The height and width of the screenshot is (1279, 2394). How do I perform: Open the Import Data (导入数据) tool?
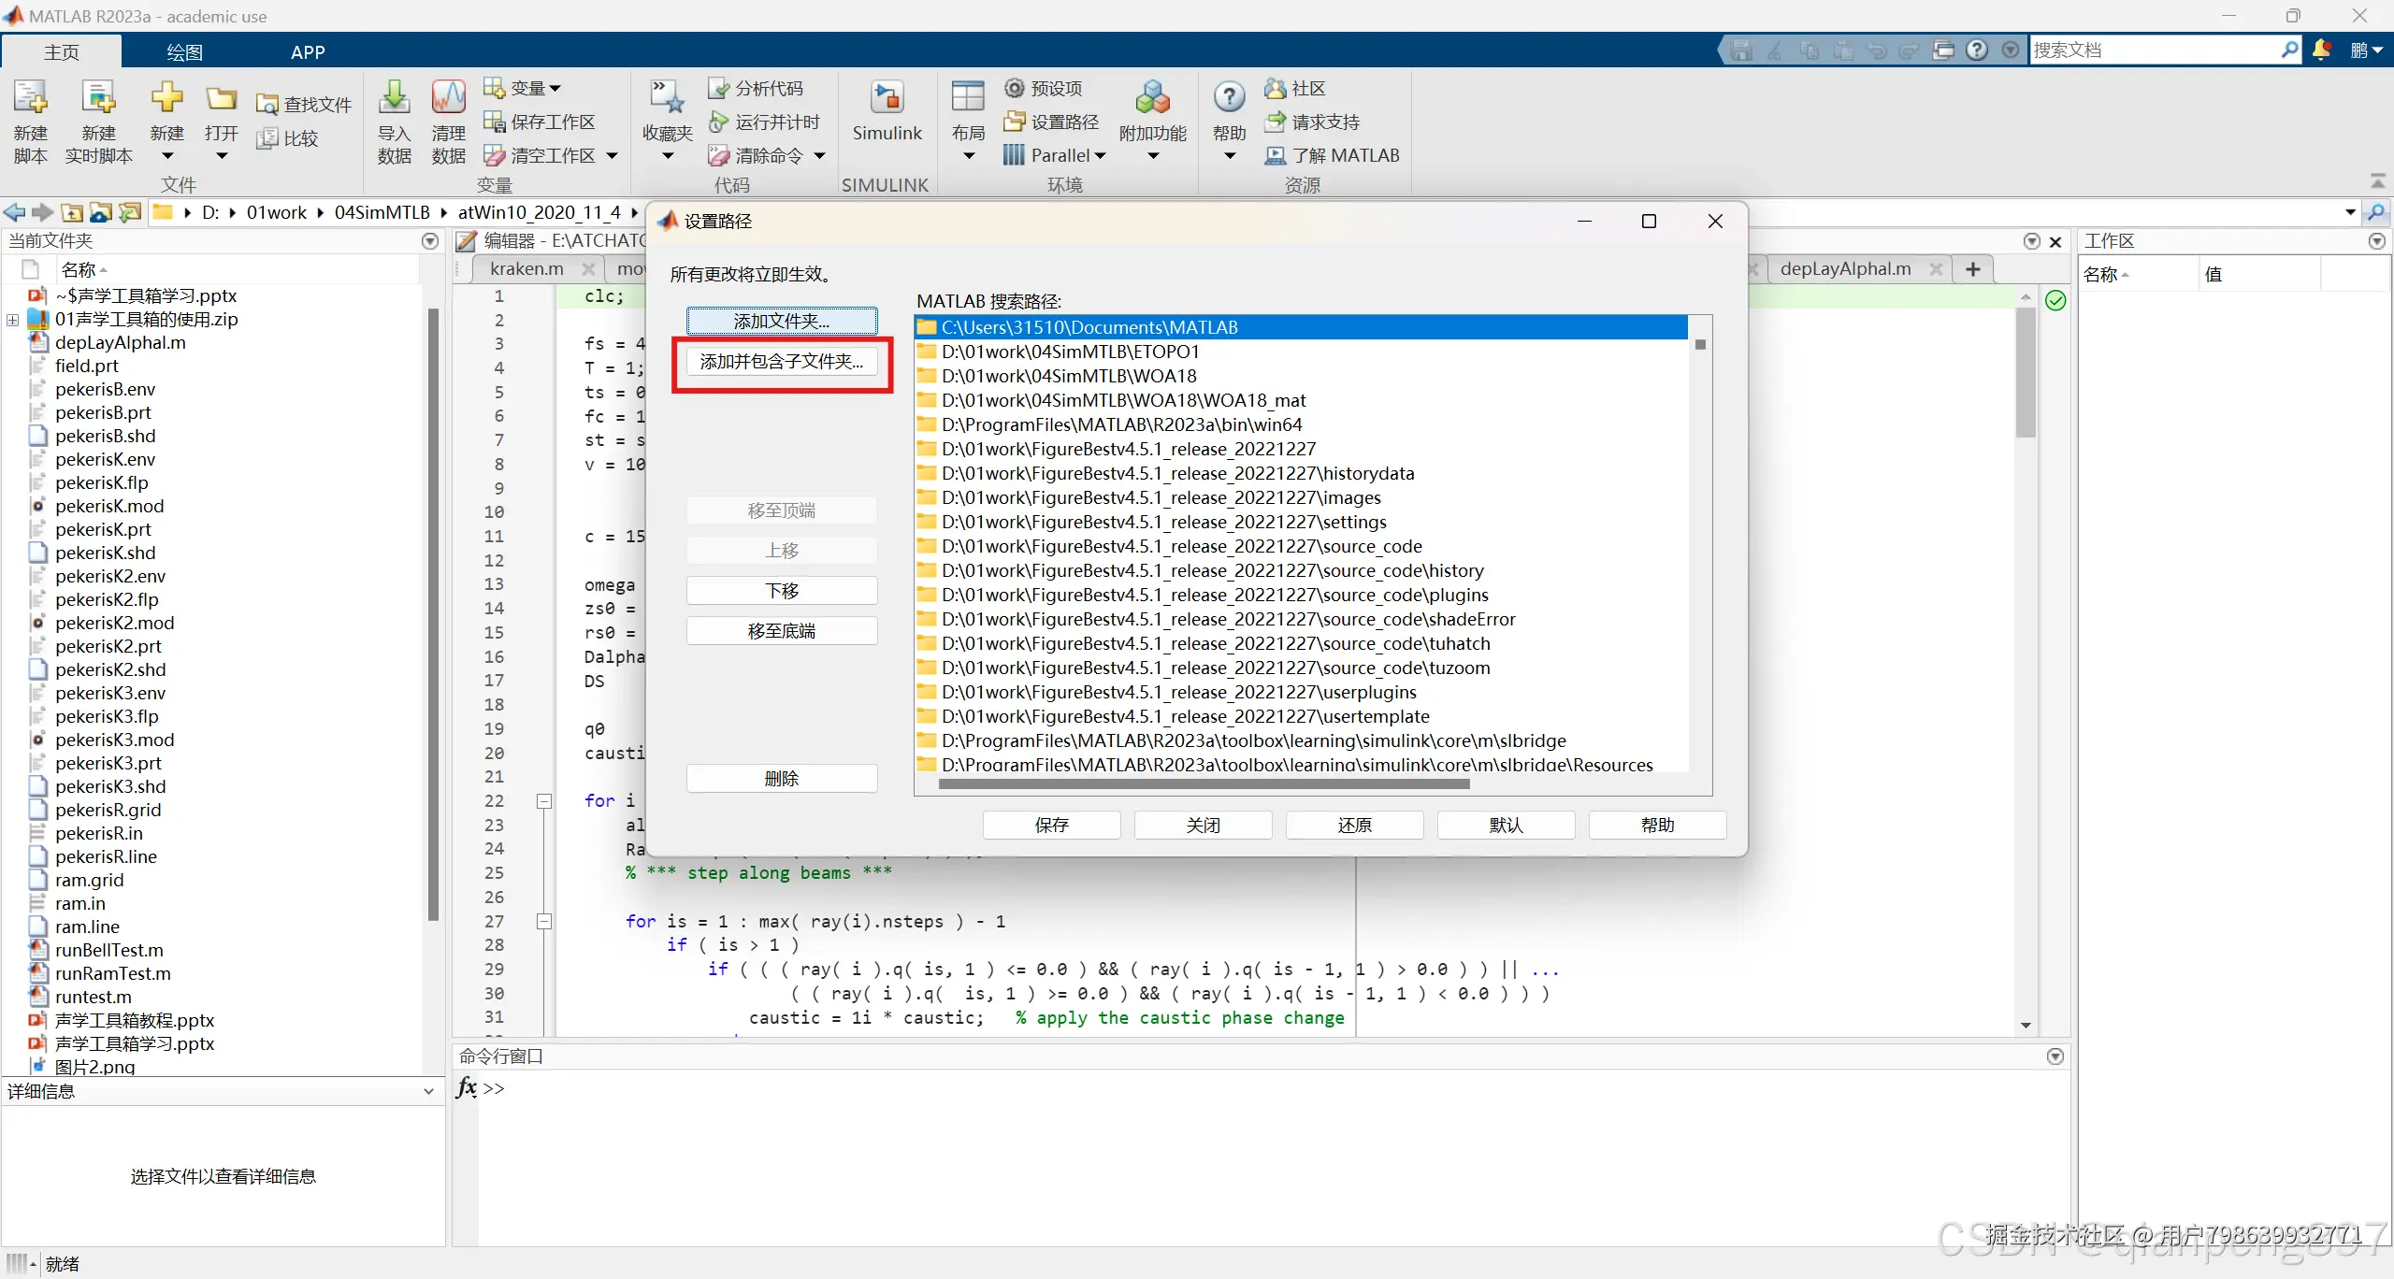pyautogui.click(x=394, y=98)
